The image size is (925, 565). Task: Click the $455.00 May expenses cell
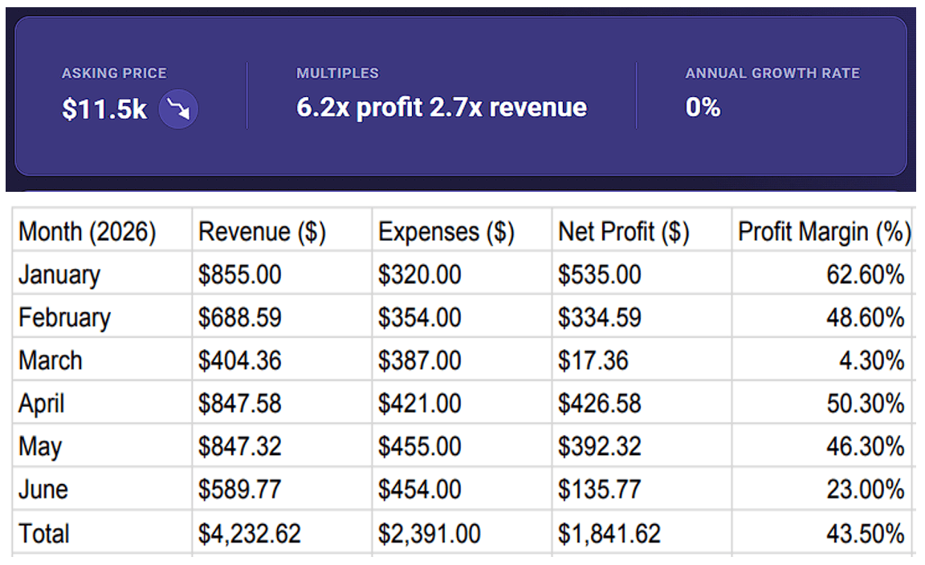[x=462, y=446]
